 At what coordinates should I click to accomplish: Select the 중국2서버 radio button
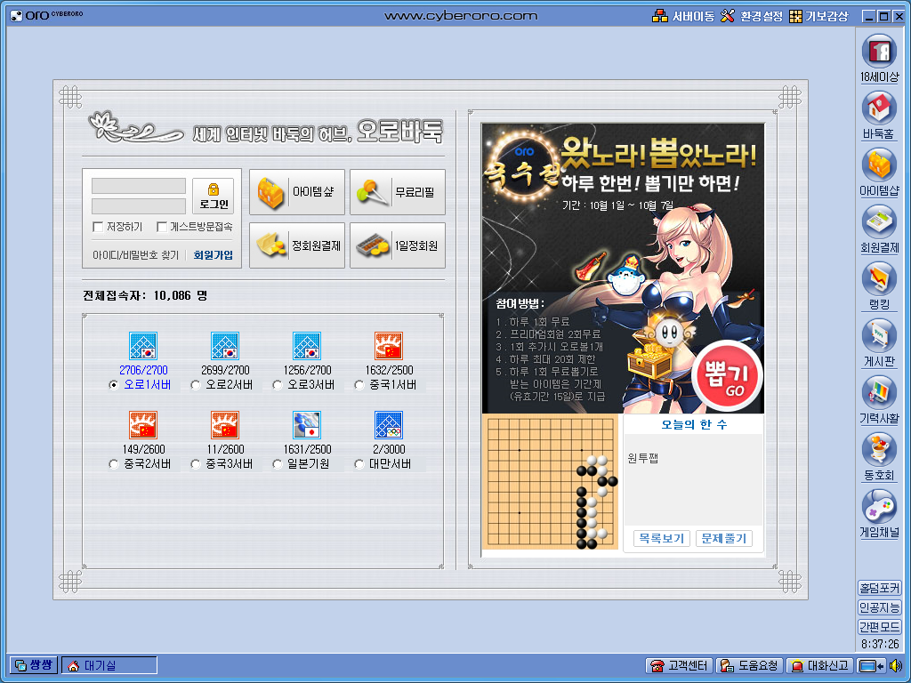(114, 464)
